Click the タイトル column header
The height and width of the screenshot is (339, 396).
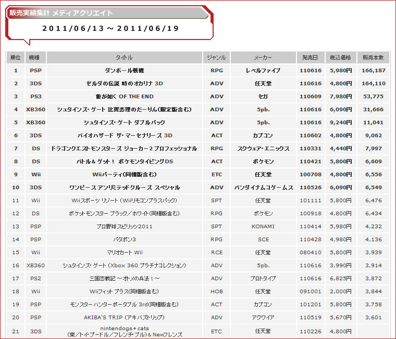(124, 58)
